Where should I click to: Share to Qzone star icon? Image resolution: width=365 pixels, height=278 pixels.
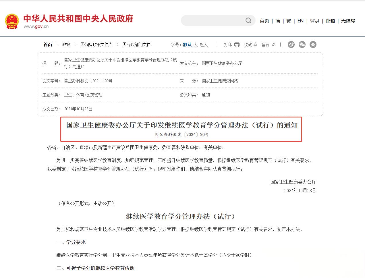(x=313, y=45)
